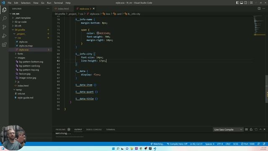Change indentation via Spaces: 4

tap(210, 144)
